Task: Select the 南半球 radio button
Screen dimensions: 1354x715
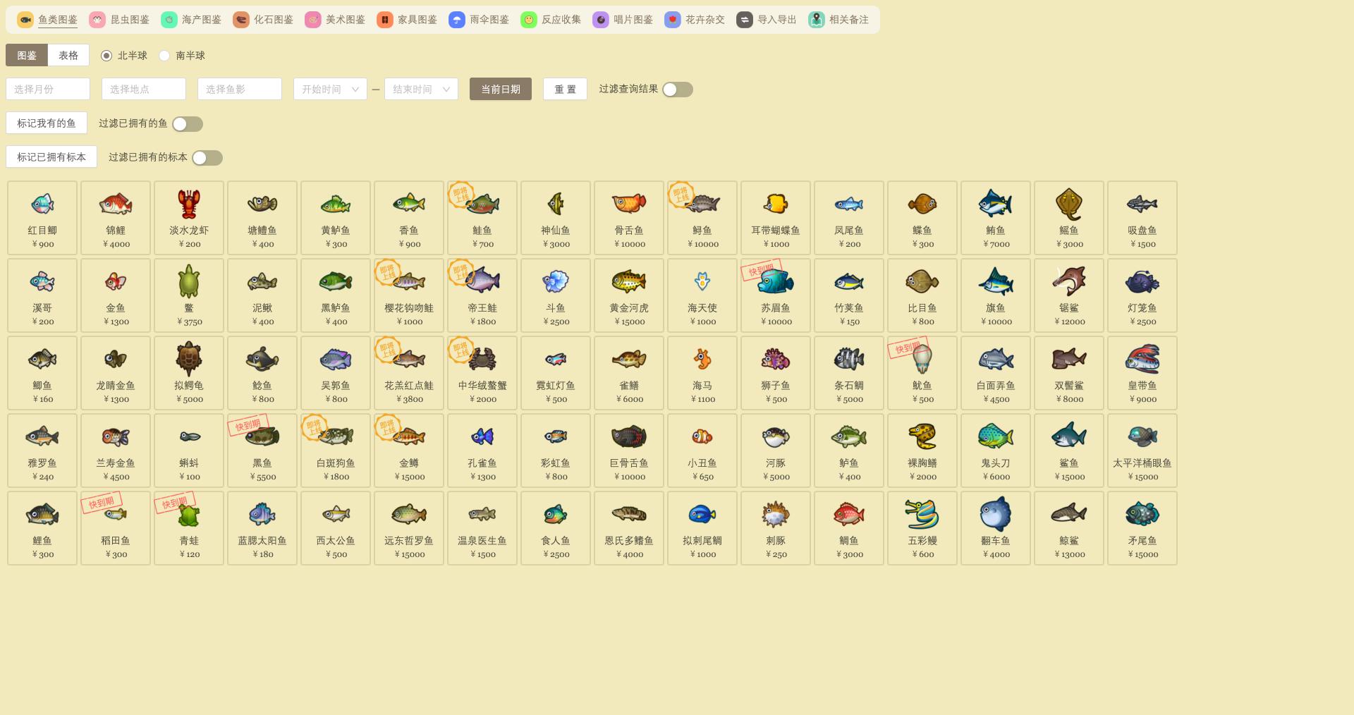Action: coord(164,56)
